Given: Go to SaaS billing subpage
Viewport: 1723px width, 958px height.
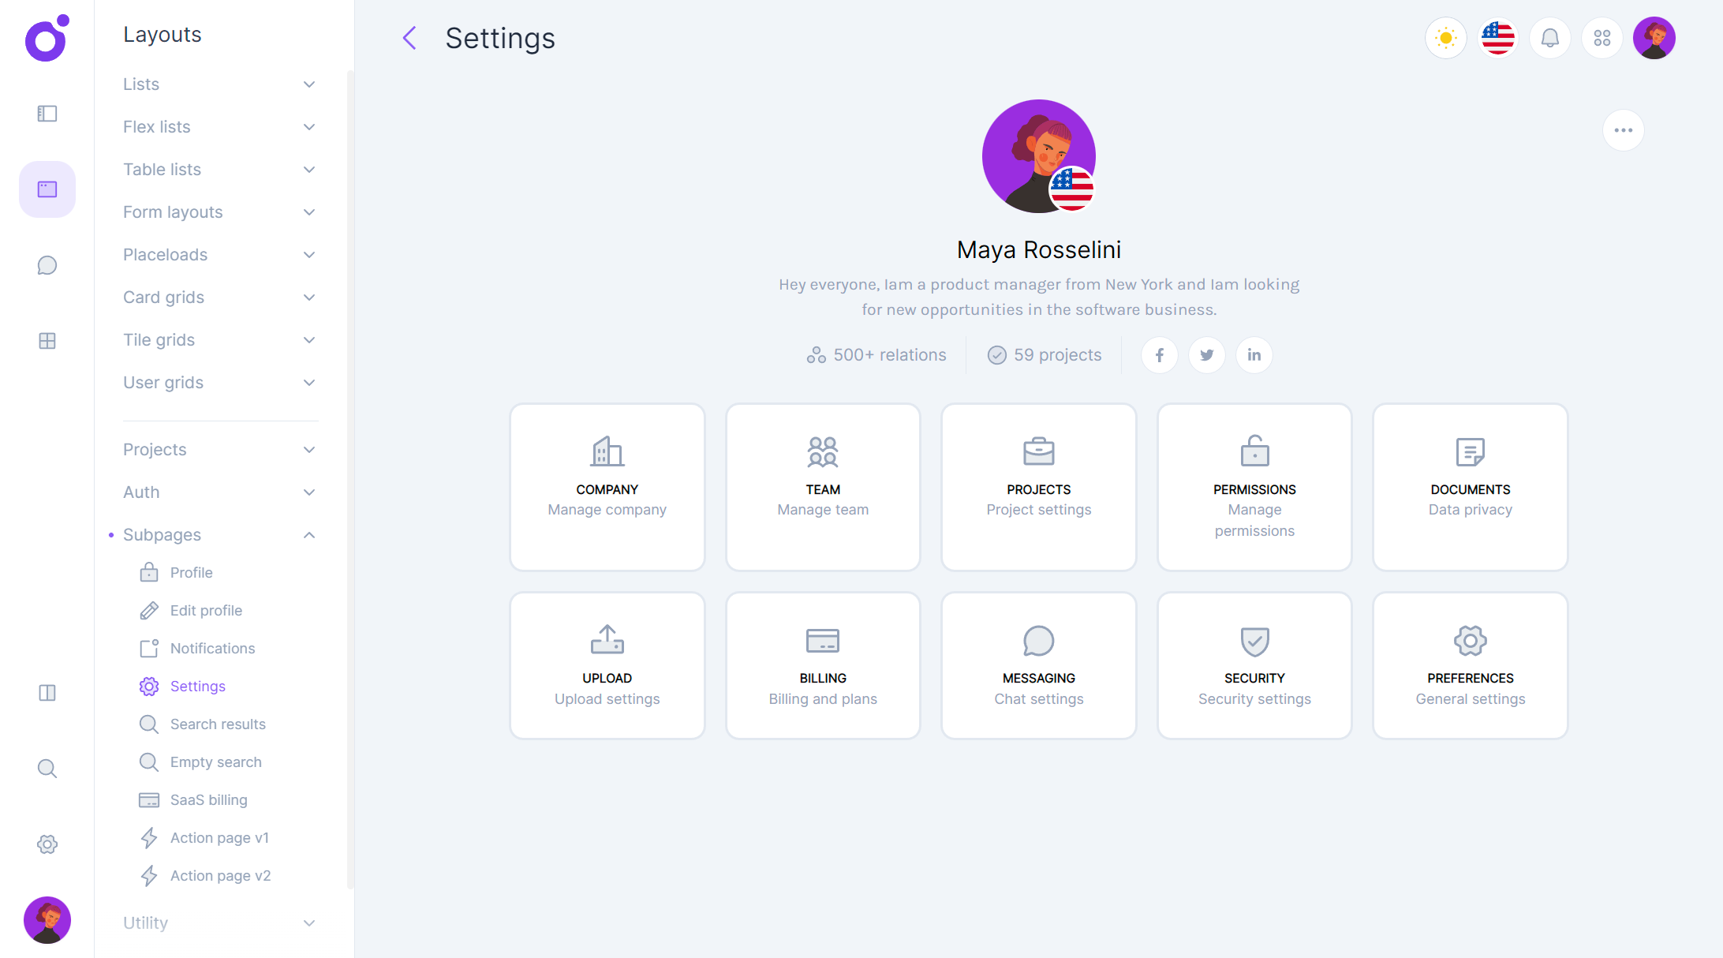Looking at the screenshot, I should [x=208, y=800].
